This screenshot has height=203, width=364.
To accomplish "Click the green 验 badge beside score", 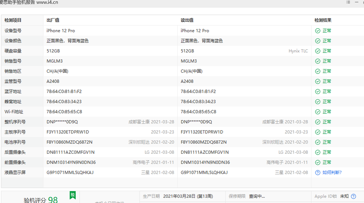I will [x=73, y=195].
